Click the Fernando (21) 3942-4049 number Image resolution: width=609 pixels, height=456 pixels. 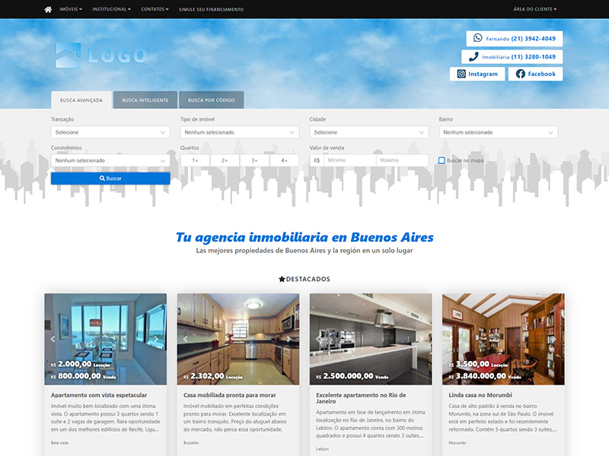(x=521, y=39)
